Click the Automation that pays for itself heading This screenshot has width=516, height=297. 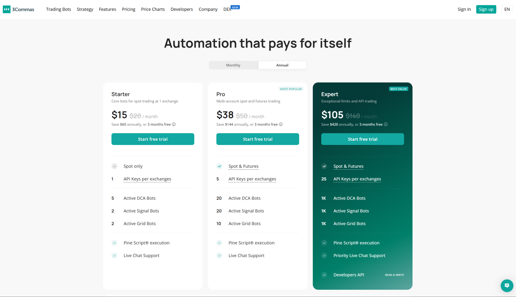point(258,43)
